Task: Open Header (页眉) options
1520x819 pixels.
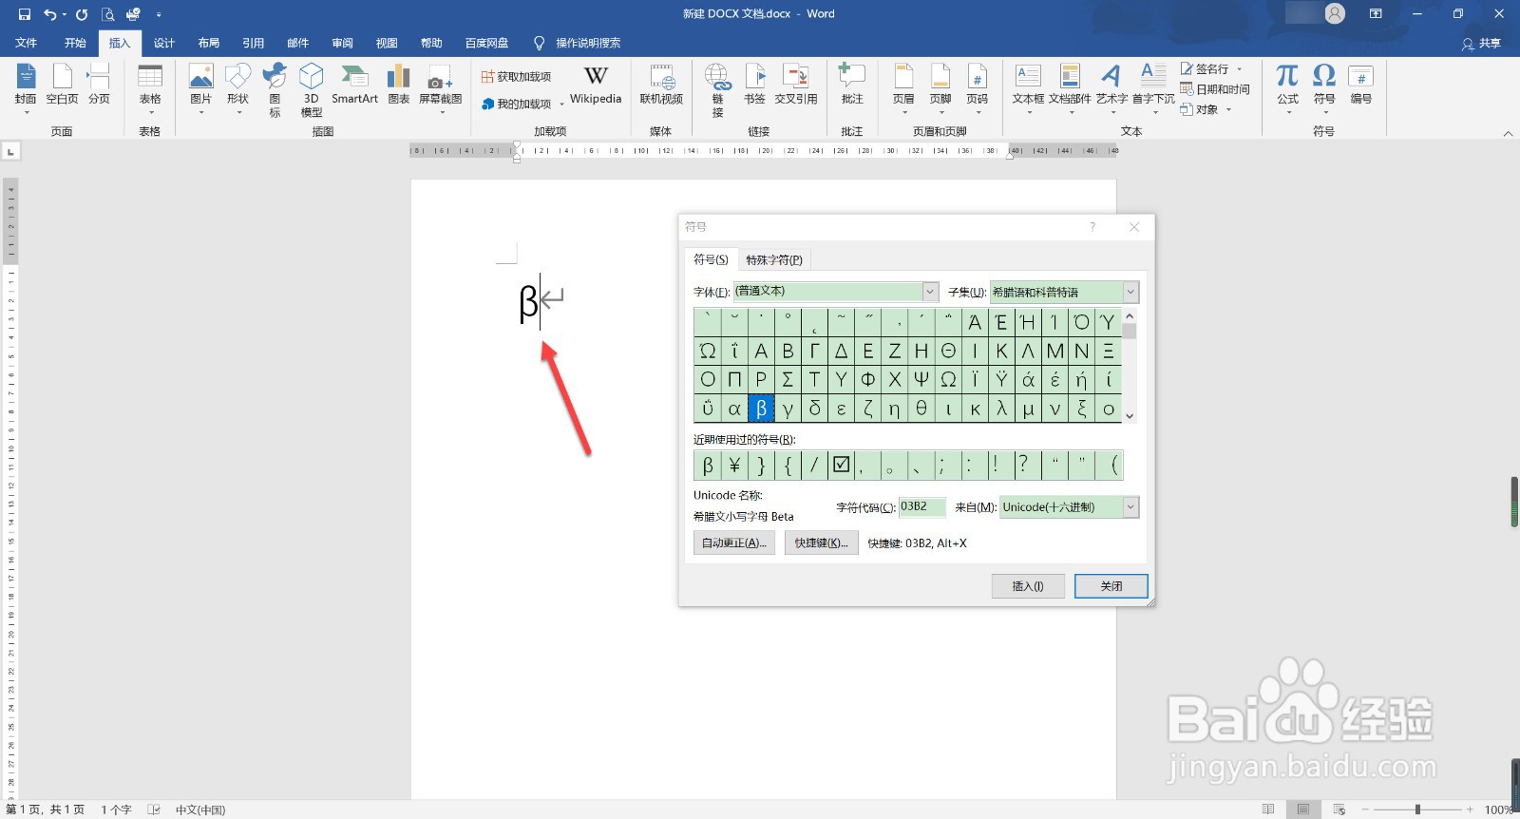Action: 903,88
